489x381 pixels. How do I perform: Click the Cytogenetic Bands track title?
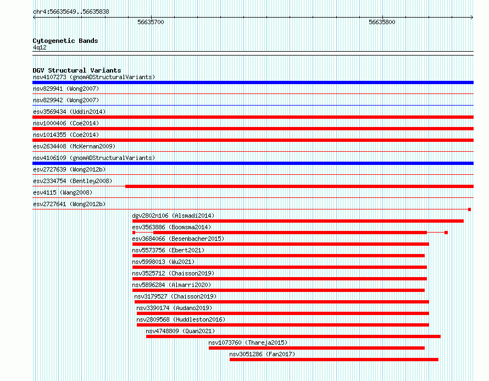click(x=65, y=41)
